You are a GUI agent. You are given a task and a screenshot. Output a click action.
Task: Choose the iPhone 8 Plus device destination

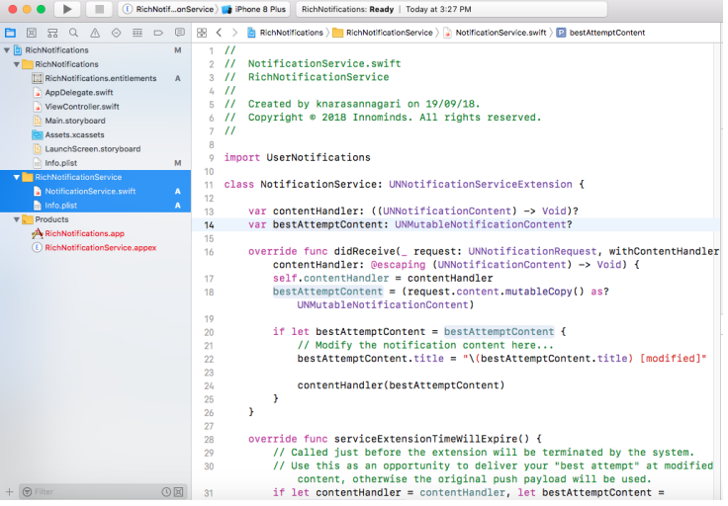point(254,9)
